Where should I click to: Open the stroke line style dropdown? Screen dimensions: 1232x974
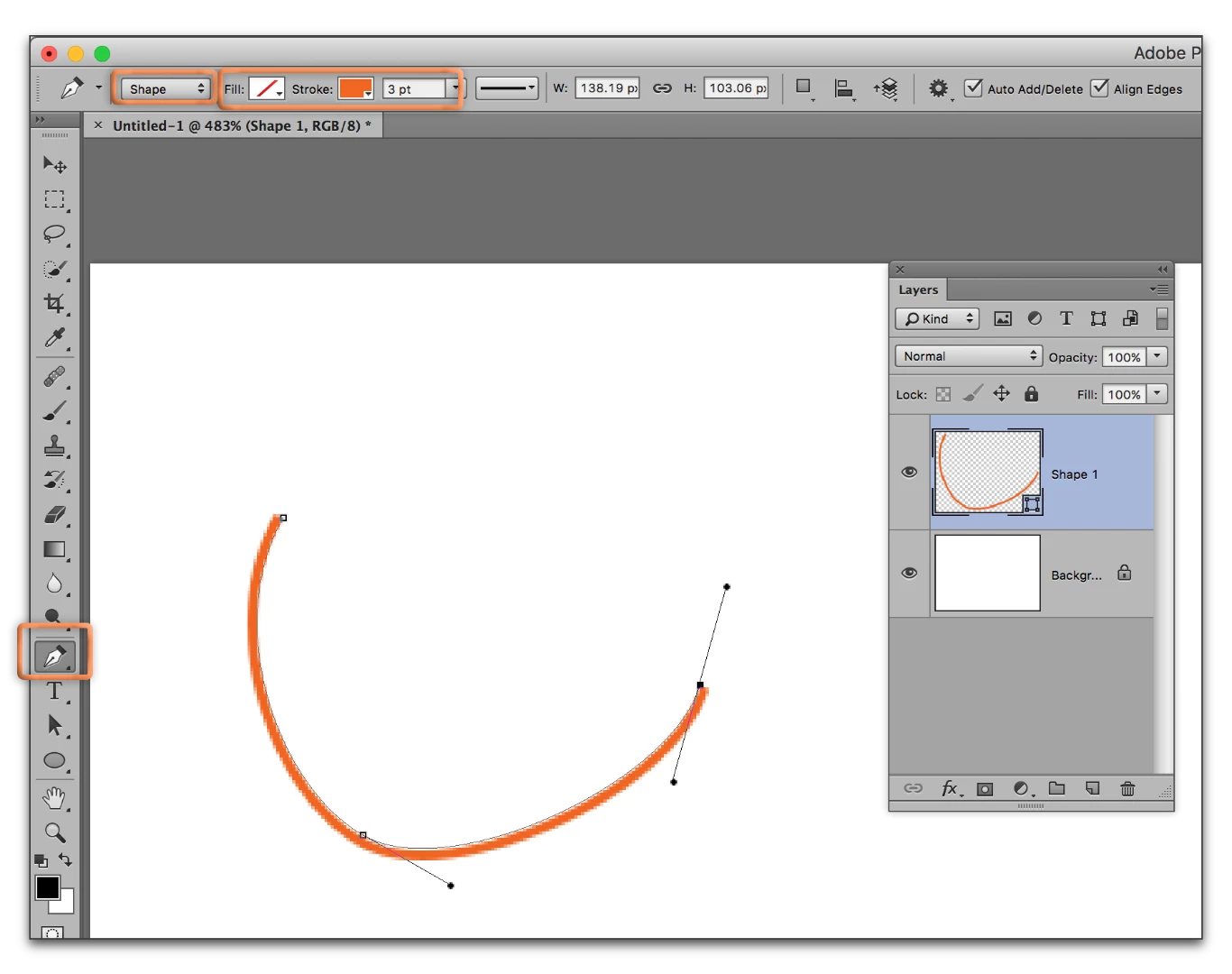tap(507, 88)
